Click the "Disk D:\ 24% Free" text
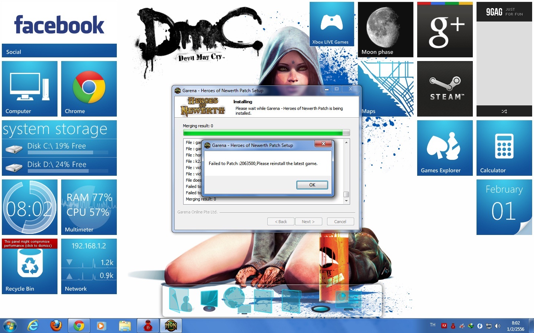 tap(57, 164)
